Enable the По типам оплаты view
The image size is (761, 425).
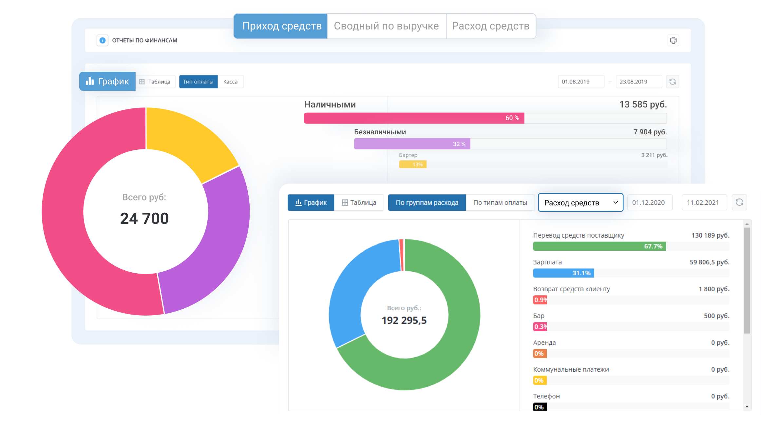click(x=500, y=203)
